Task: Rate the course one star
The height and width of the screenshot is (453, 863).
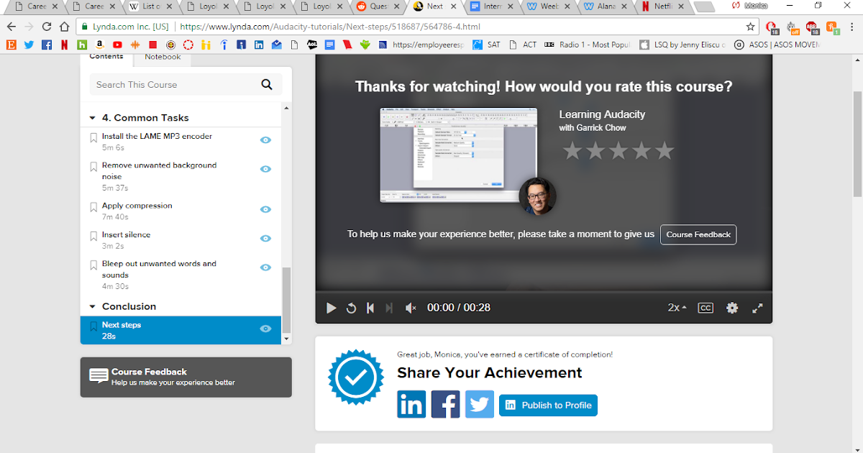Action: [572, 150]
